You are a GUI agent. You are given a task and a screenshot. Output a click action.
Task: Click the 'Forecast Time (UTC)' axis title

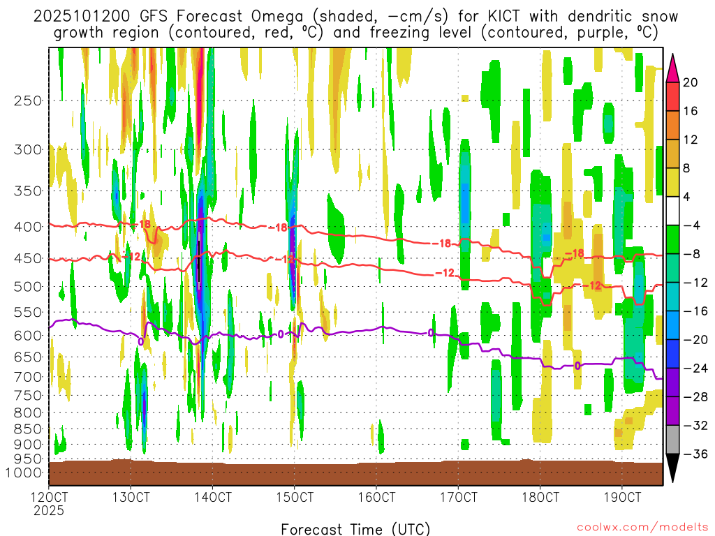point(355,529)
